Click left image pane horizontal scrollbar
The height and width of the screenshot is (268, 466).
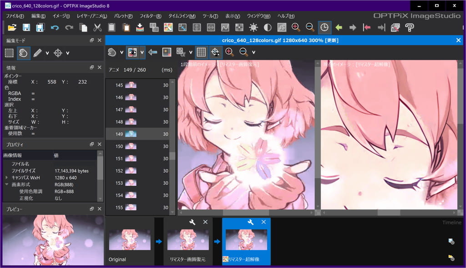click(246, 213)
